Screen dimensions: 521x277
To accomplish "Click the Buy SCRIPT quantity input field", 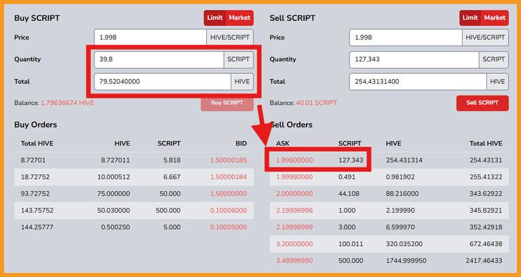I will 159,60.
